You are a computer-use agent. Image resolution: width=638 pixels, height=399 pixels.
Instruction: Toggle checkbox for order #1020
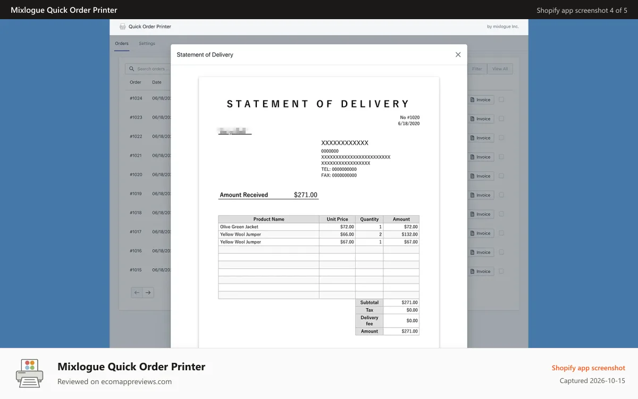pyautogui.click(x=501, y=176)
